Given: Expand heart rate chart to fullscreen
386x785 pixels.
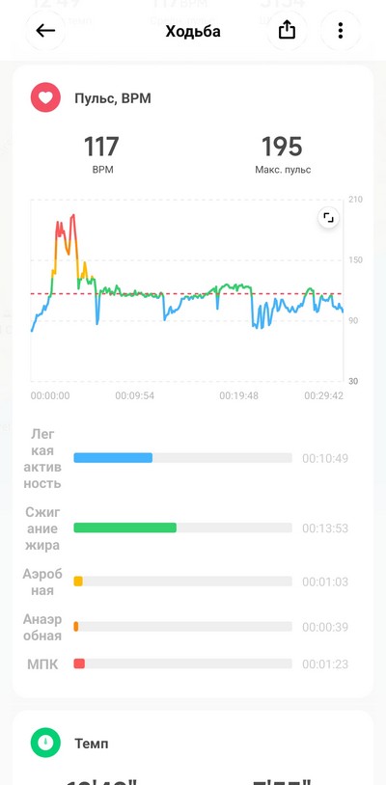Looking at the screenshot, I should [328, 218].
